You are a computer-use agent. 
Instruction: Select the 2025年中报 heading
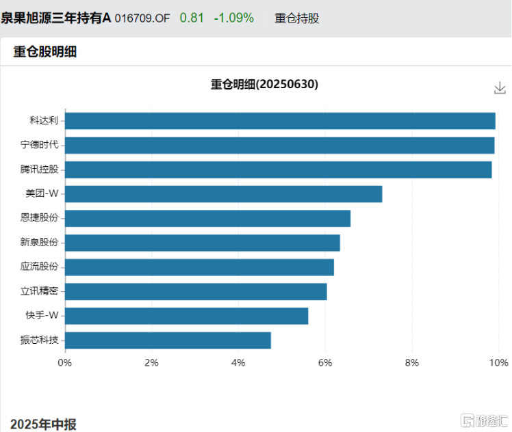pos(43,424)
